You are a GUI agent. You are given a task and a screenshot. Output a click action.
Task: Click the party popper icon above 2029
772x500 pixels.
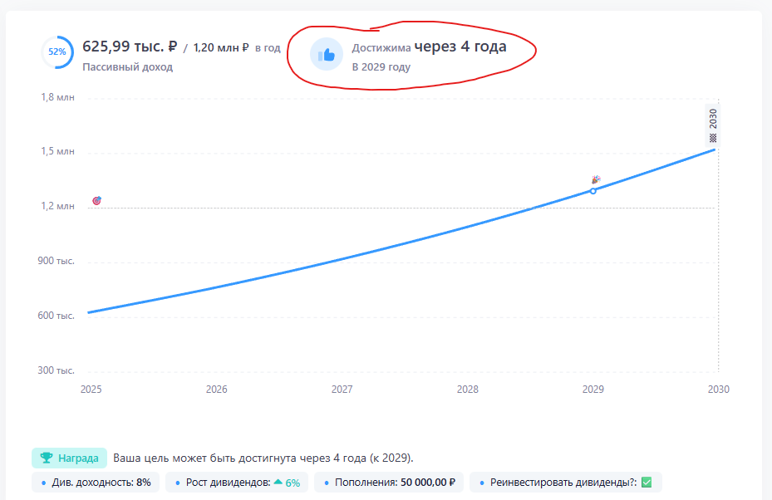coord(596,179)
